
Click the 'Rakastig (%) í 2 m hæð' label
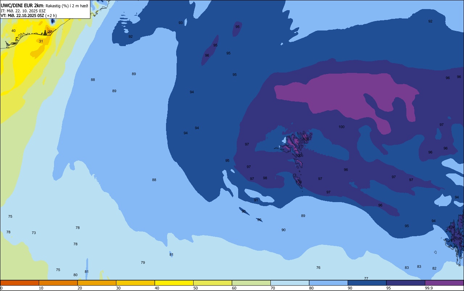tap(67, 5)
